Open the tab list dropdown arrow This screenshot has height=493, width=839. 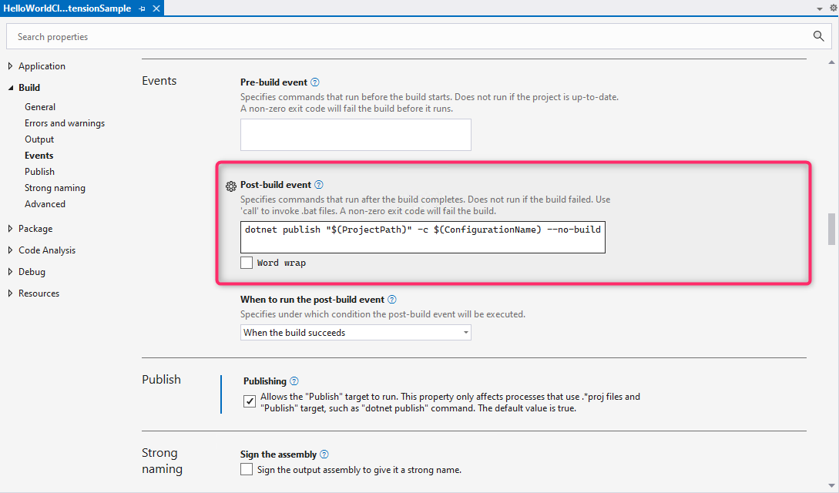(x=819, y=8)
